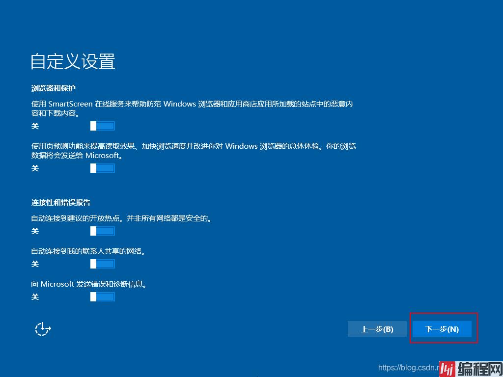
Task: Click the 下一步(N) button
Action: (x=442, y=329)
